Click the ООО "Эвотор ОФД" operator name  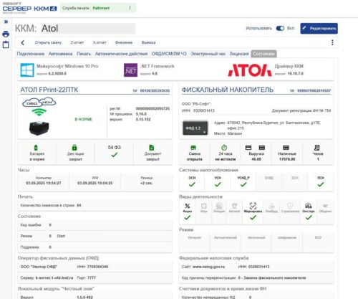tap(39, 267)
